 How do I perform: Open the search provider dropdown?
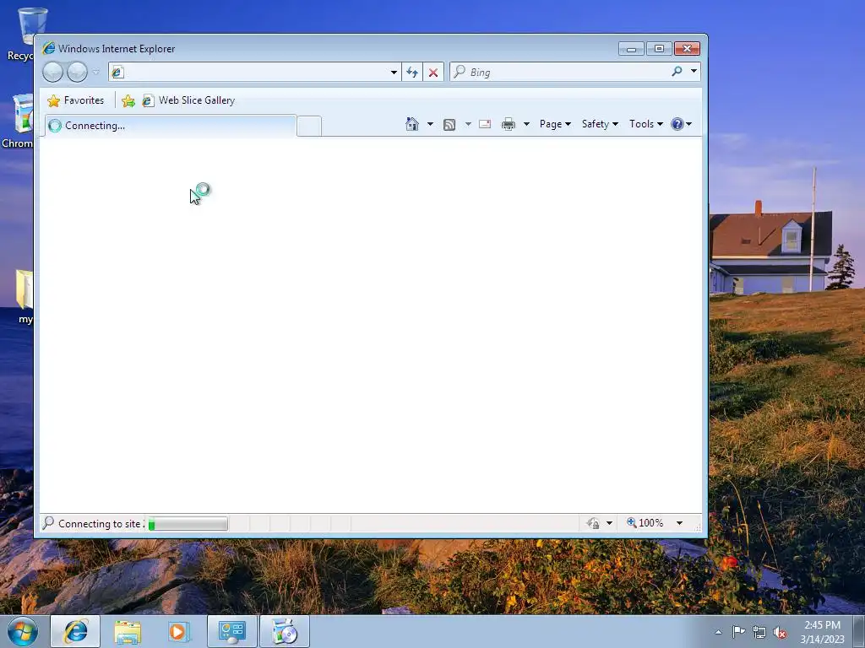click(694, 72)
